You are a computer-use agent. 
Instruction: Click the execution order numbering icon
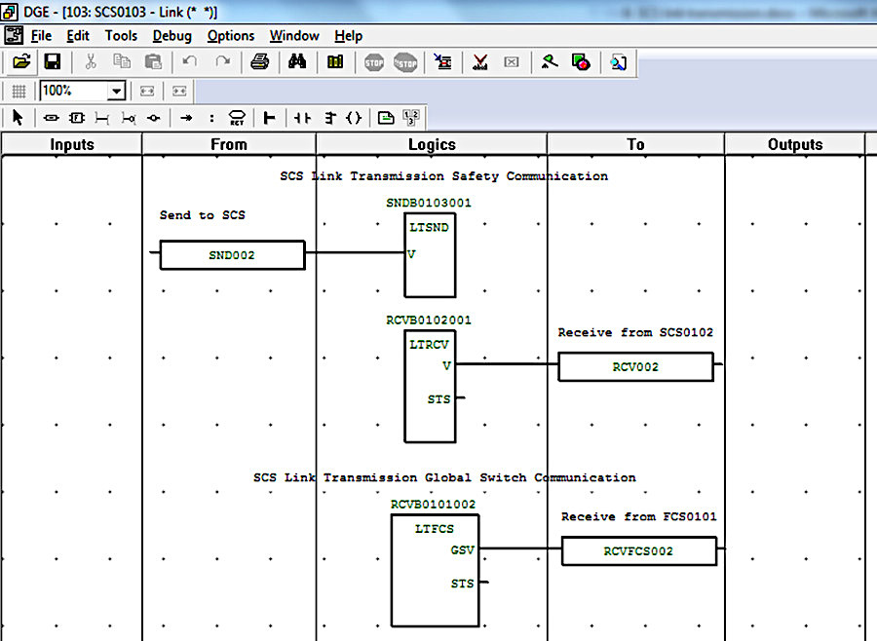[x=411, y=118]
